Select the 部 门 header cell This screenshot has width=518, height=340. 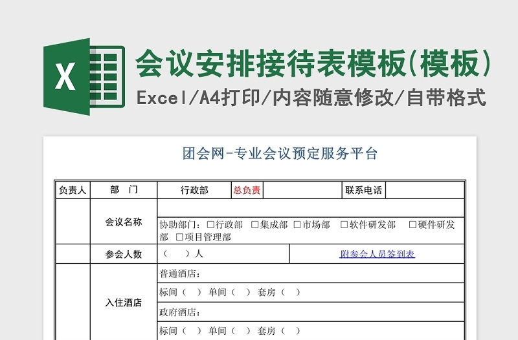tap(124, 190)
